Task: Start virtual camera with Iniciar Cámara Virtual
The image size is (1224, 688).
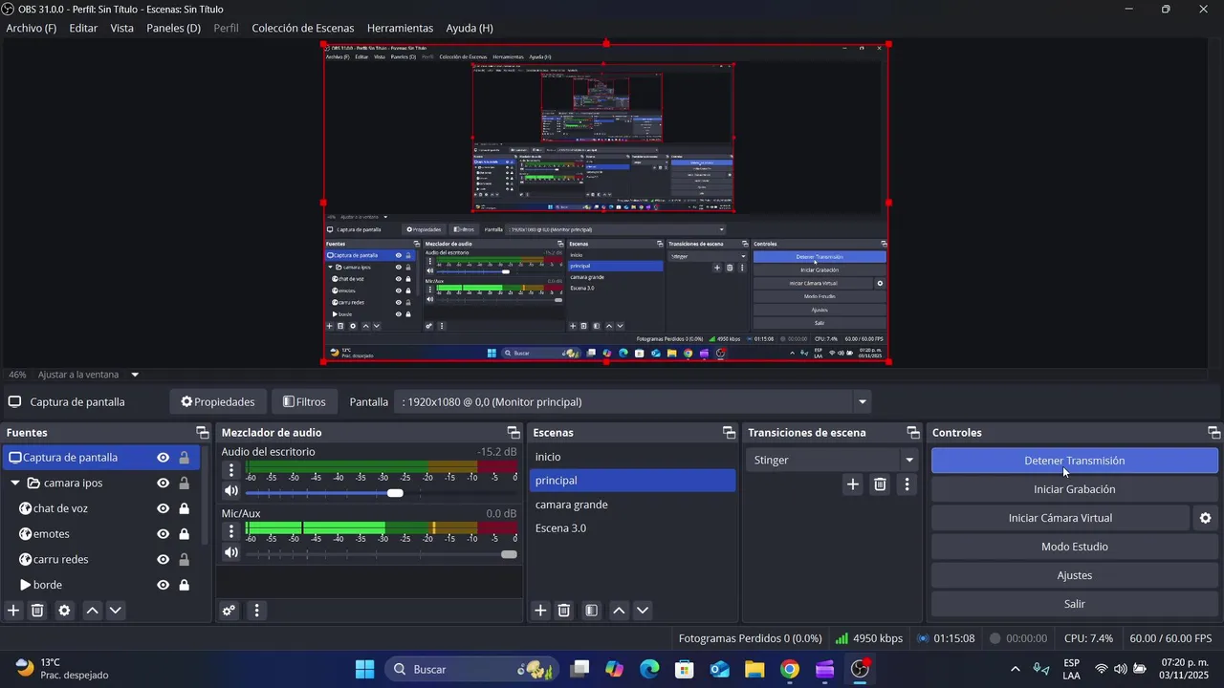Action: 1060,518
